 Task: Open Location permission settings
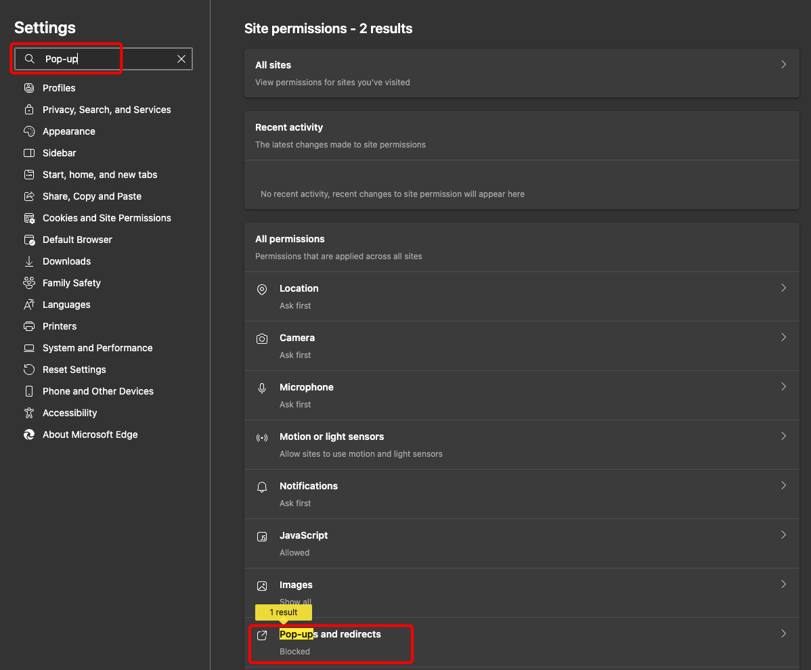(522, 296)
